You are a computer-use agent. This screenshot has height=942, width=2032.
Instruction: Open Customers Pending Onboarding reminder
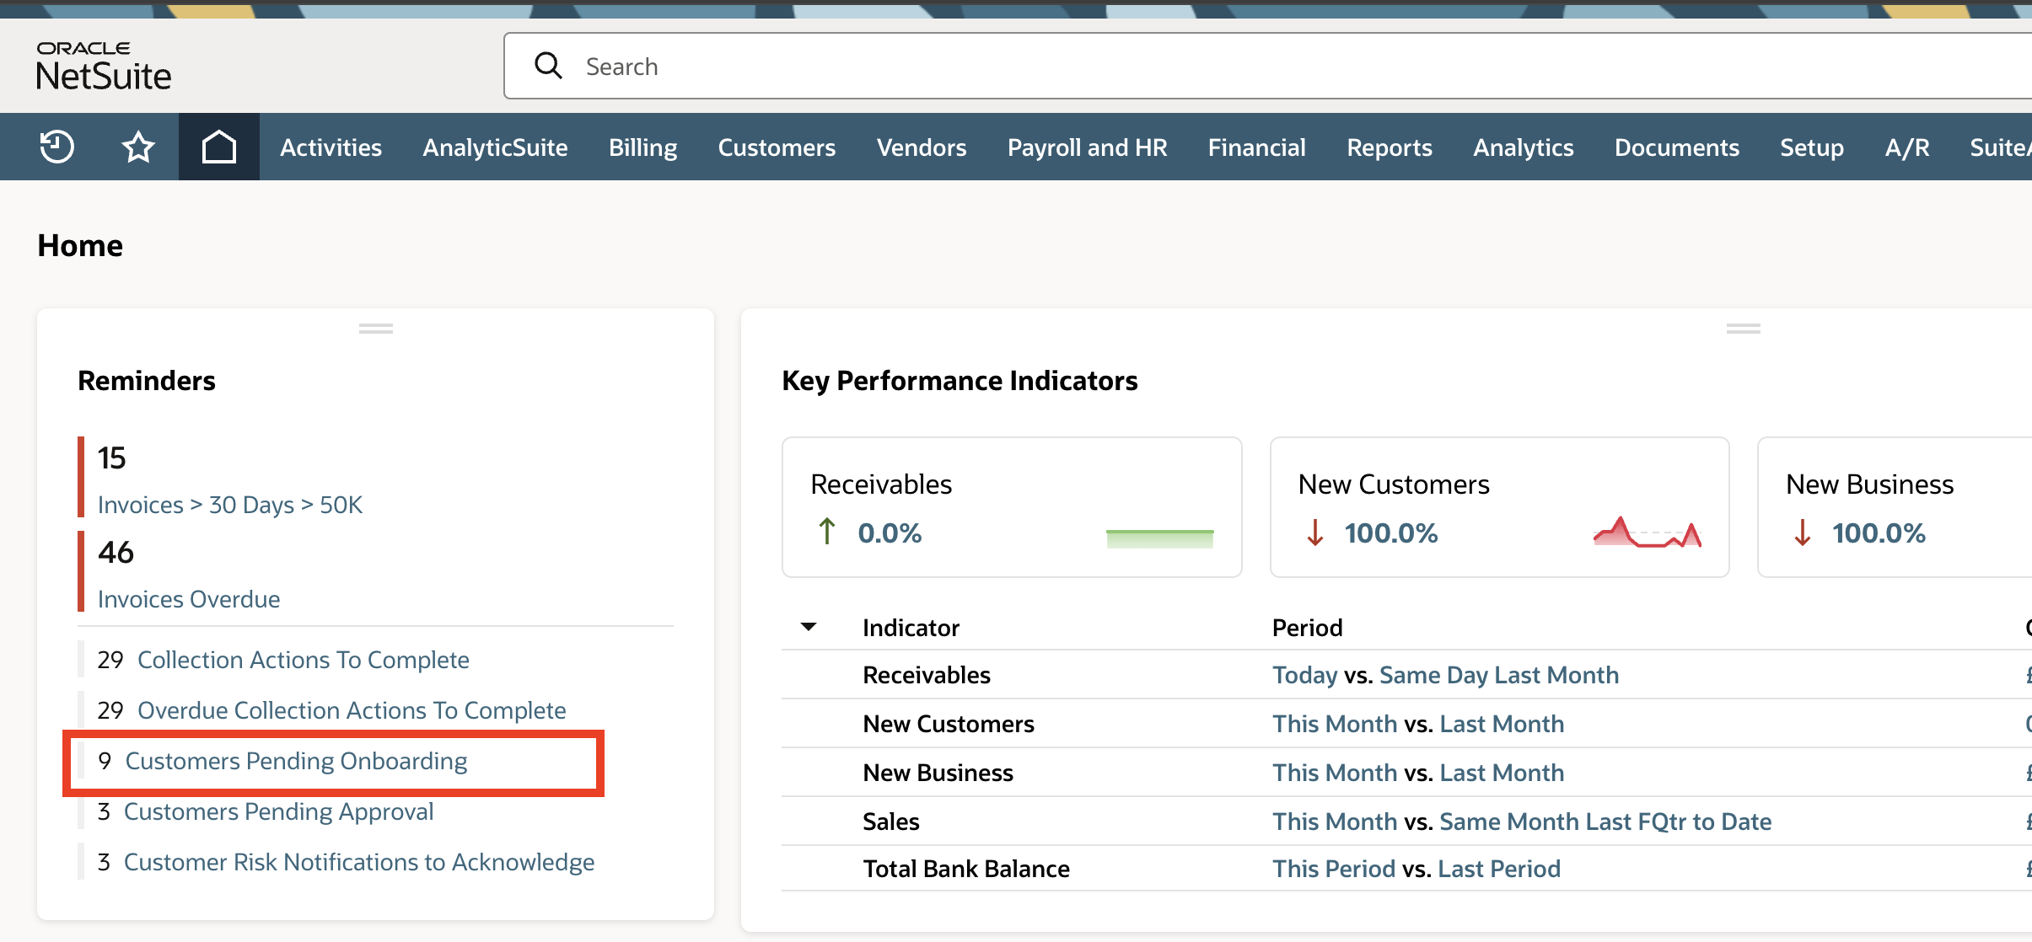click(x=296, y=761)
